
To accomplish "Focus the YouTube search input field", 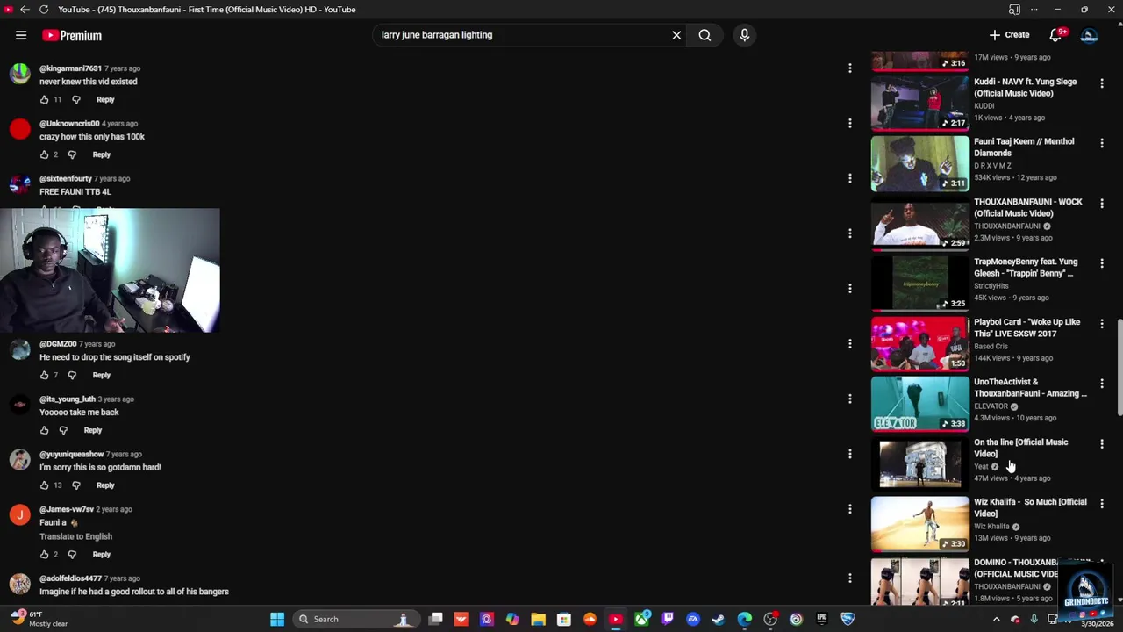I will pyautogui.click(x=522, y=35).
